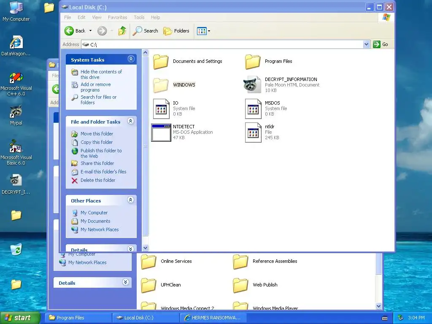Expand the Details panel in Local Disk window
Image resolution: width=432 pixels, height=324 pixels.
tap(131, 249)
